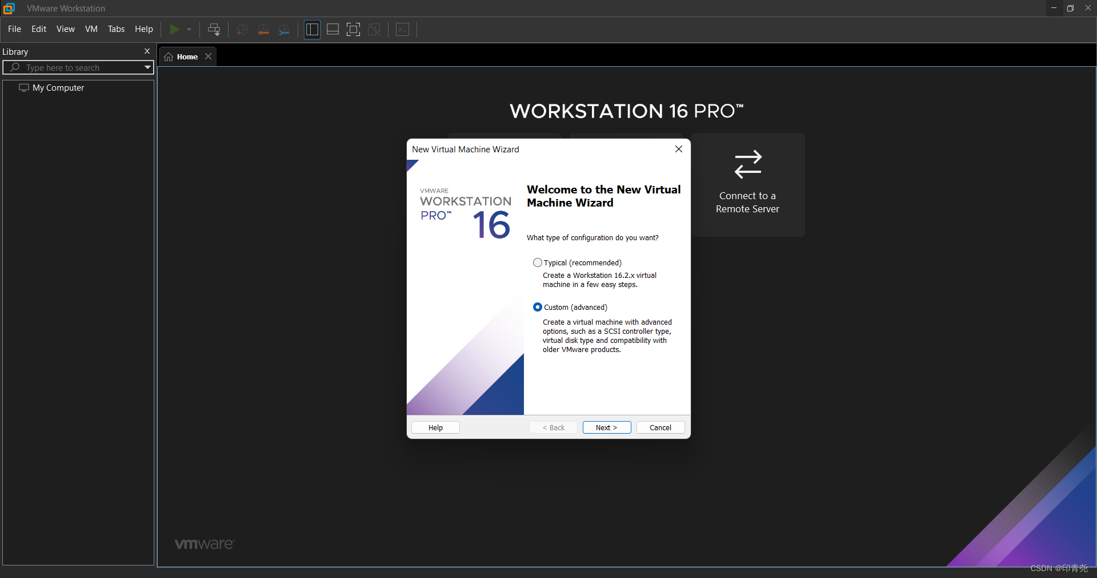
Task: Click the vmware logo at bottom left
Action: [205, 544]
